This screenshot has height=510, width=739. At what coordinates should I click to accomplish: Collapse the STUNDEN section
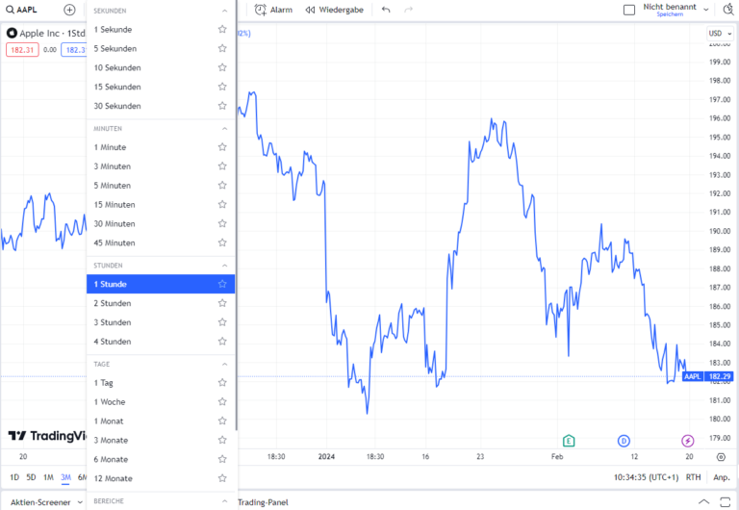pyautogui.click(x=225, y=266)
